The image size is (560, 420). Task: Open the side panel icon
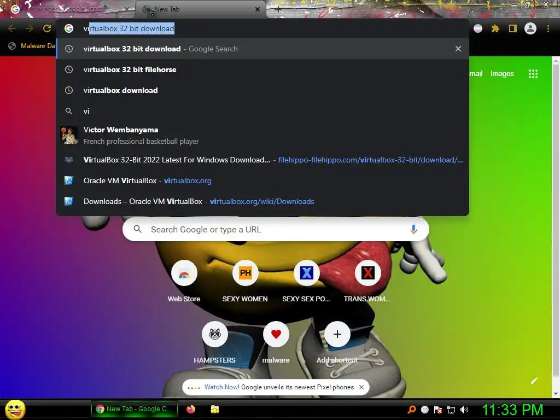(512, 28)
